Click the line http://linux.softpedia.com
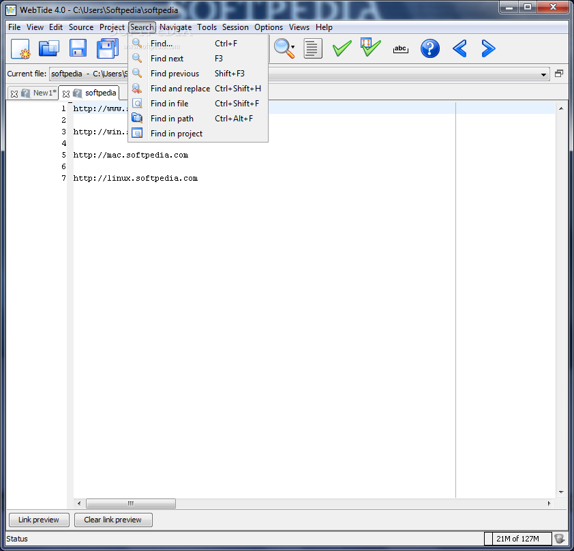Viewport: 574px width, 551px height. pos(136,178)
